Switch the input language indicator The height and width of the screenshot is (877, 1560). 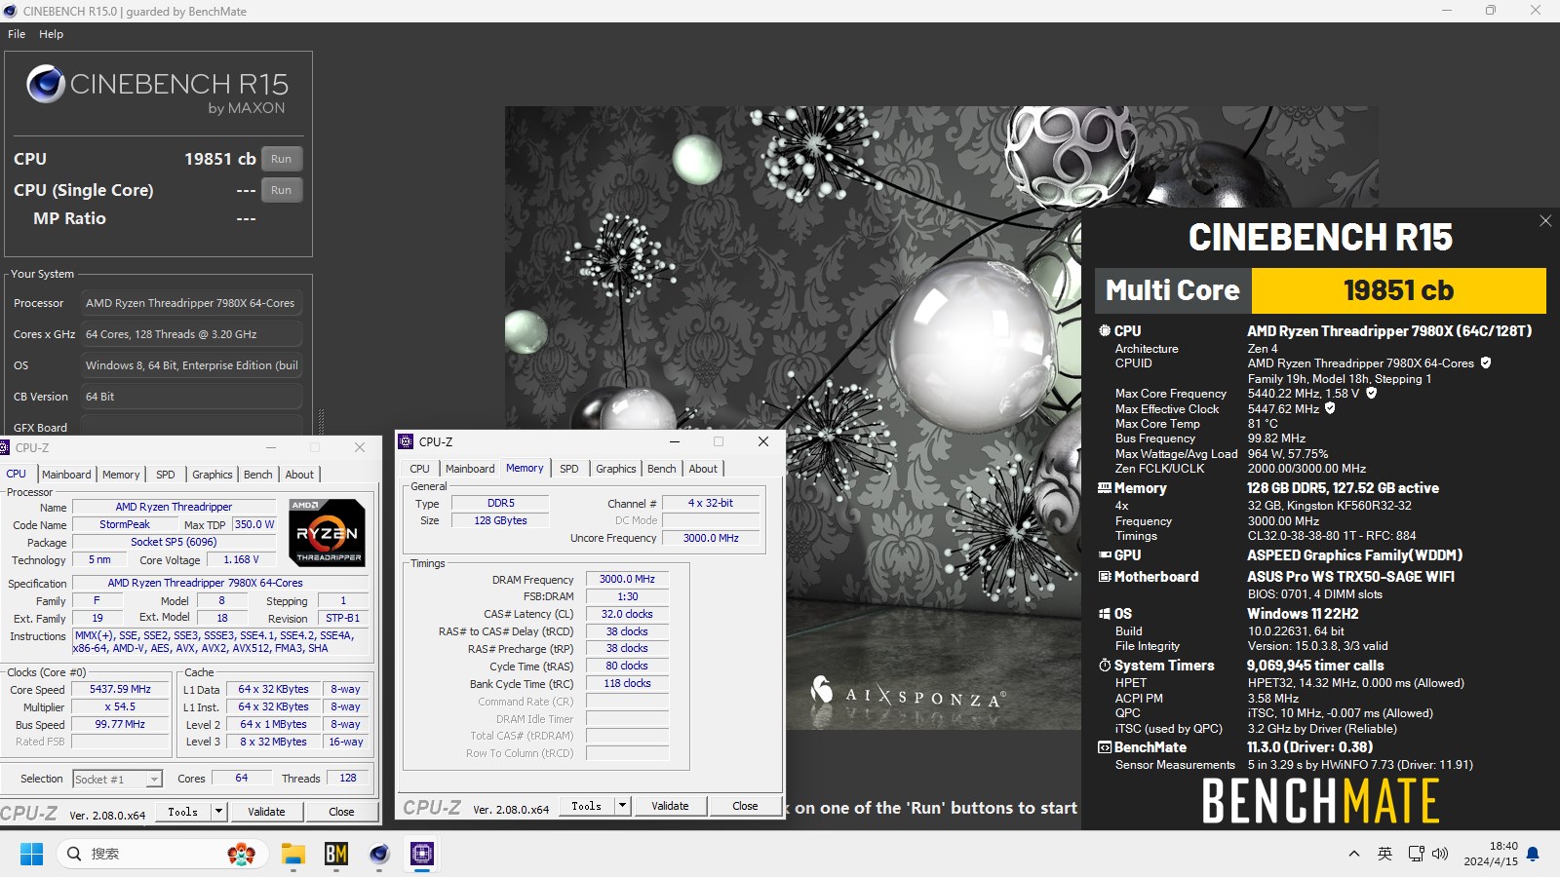1384,855
